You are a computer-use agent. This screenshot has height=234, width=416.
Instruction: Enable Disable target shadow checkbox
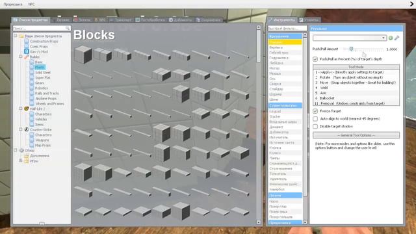tap(315, 127)
